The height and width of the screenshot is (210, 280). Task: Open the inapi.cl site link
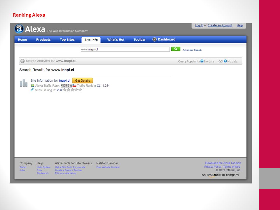tap(64, 80)
